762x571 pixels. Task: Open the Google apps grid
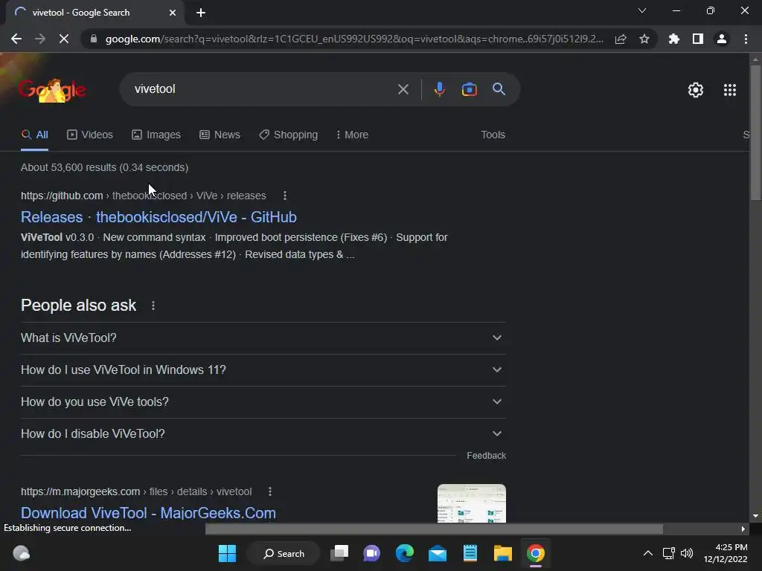click(x=730, y=90)
